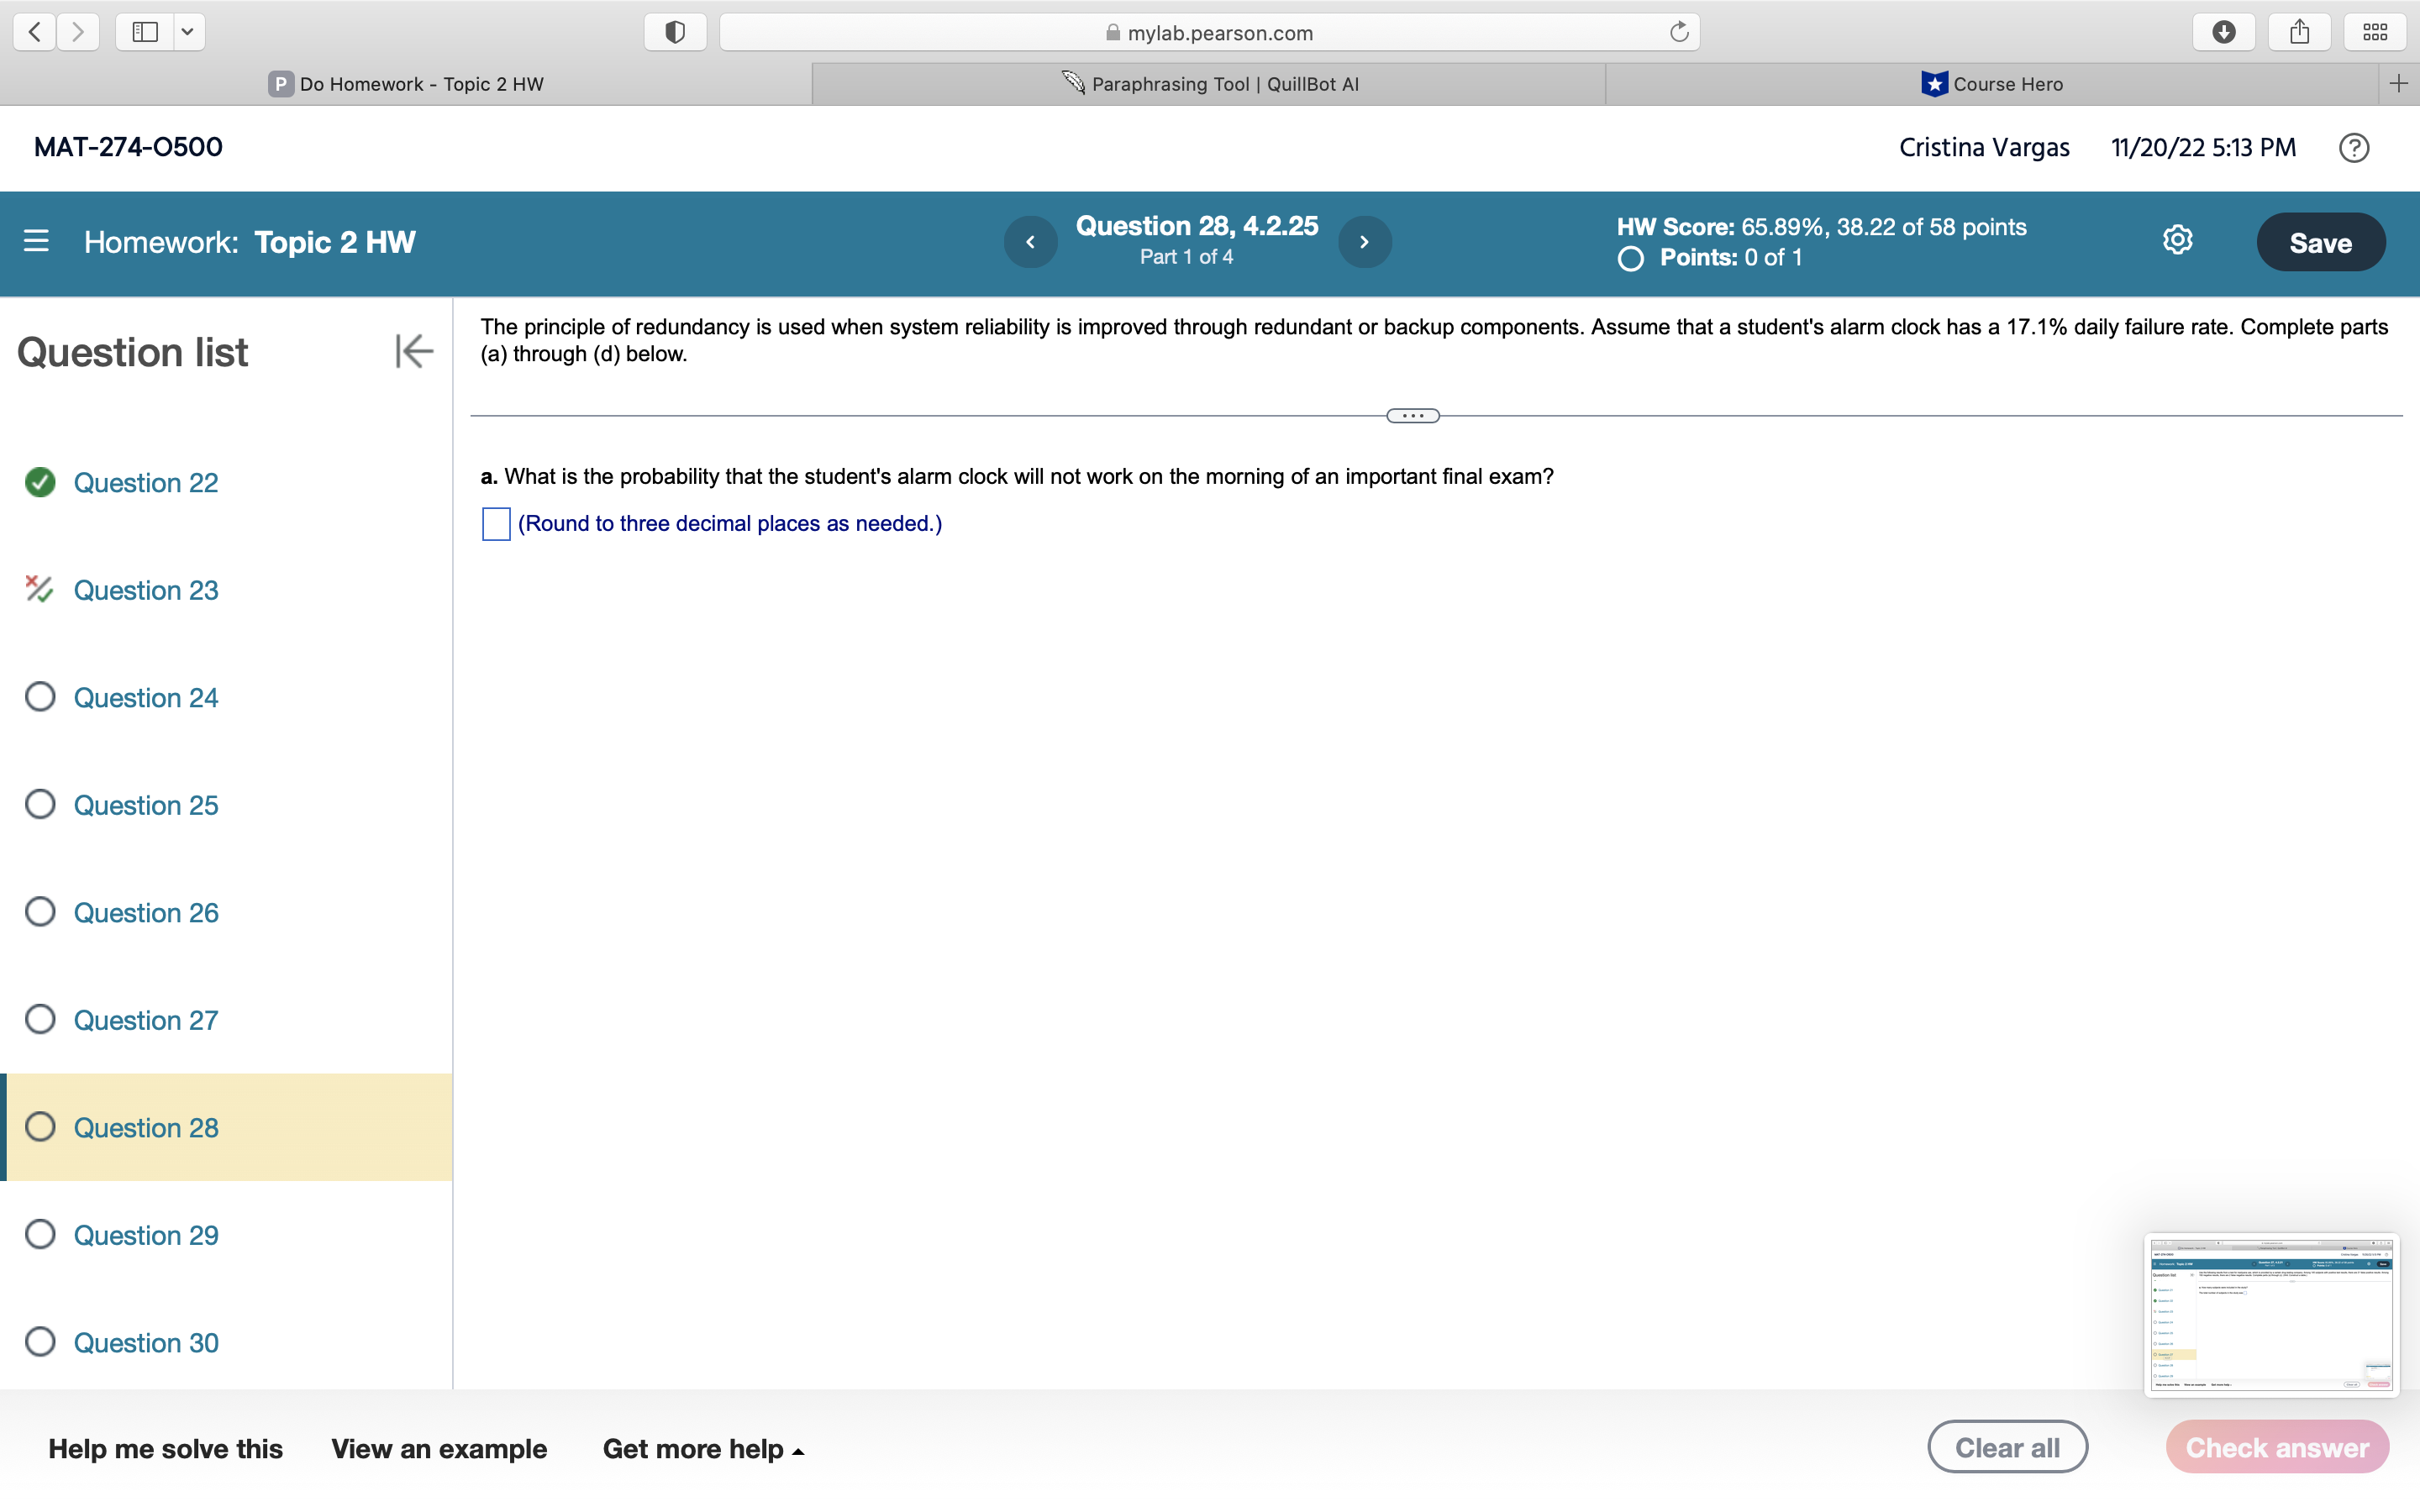Go to previous question arrow
Screen dimensions: 2420x1512
point(1030,242)
